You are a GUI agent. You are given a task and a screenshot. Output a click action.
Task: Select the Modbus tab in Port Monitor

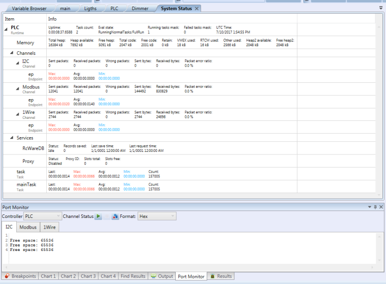pyautogui.click(x=28, y=227)
